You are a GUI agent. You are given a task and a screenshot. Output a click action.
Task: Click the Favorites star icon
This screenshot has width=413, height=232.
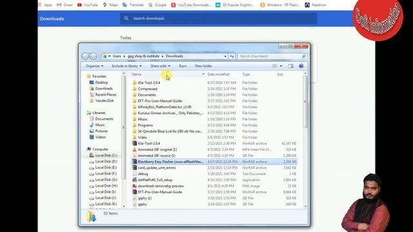tap(89, 76)
